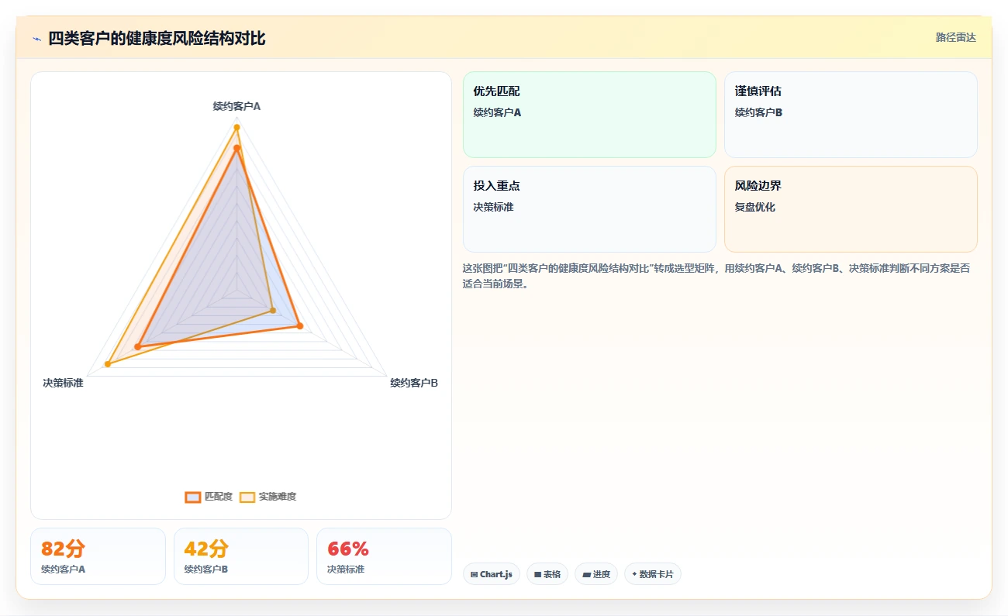Toggle the 匹配度 legend swatch

click(193, 497)
